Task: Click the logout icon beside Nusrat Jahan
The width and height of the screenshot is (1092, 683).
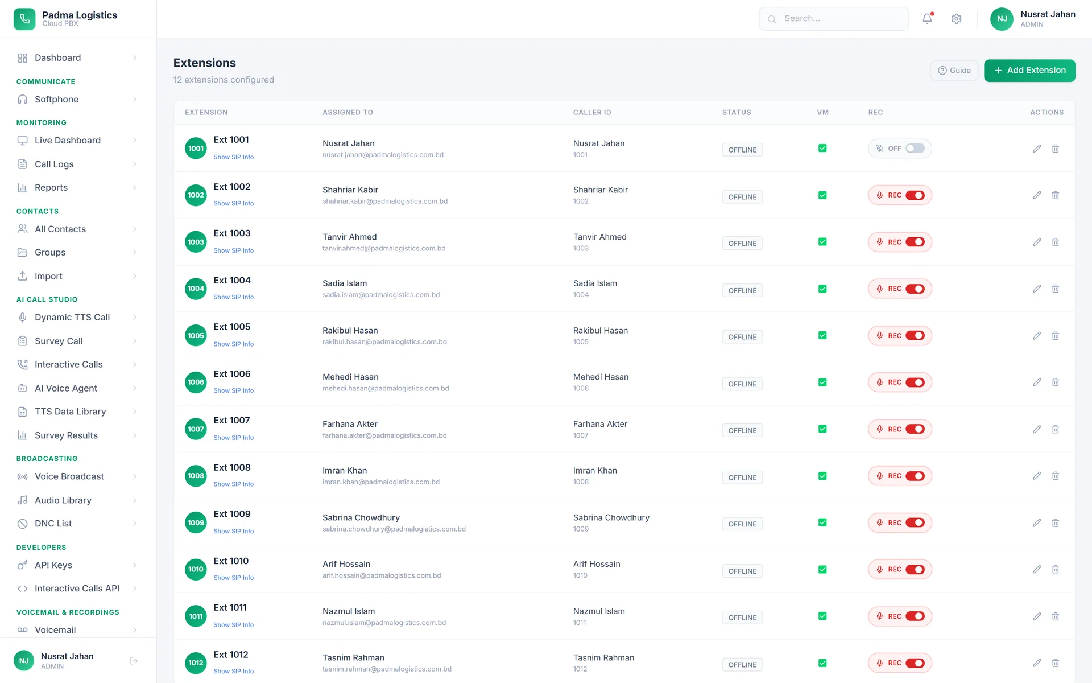Action: (x=134, y=661)
